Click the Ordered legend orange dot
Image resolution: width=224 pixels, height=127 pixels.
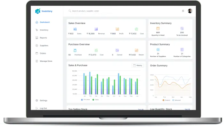(163, 100)
